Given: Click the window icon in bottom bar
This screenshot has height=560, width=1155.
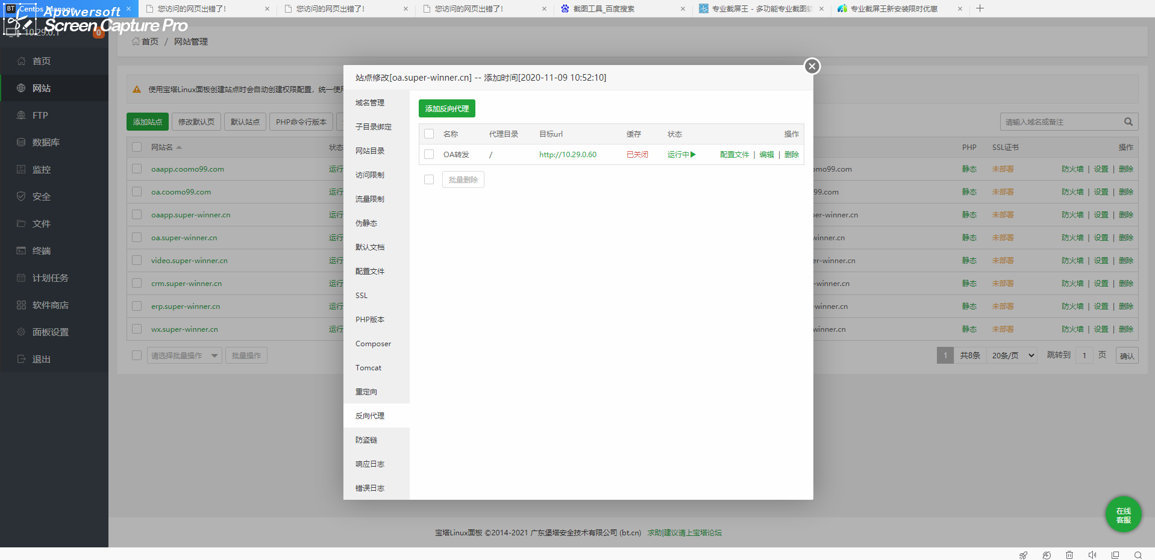Looking at the screenshot, I should click(x=1115, y=555).
